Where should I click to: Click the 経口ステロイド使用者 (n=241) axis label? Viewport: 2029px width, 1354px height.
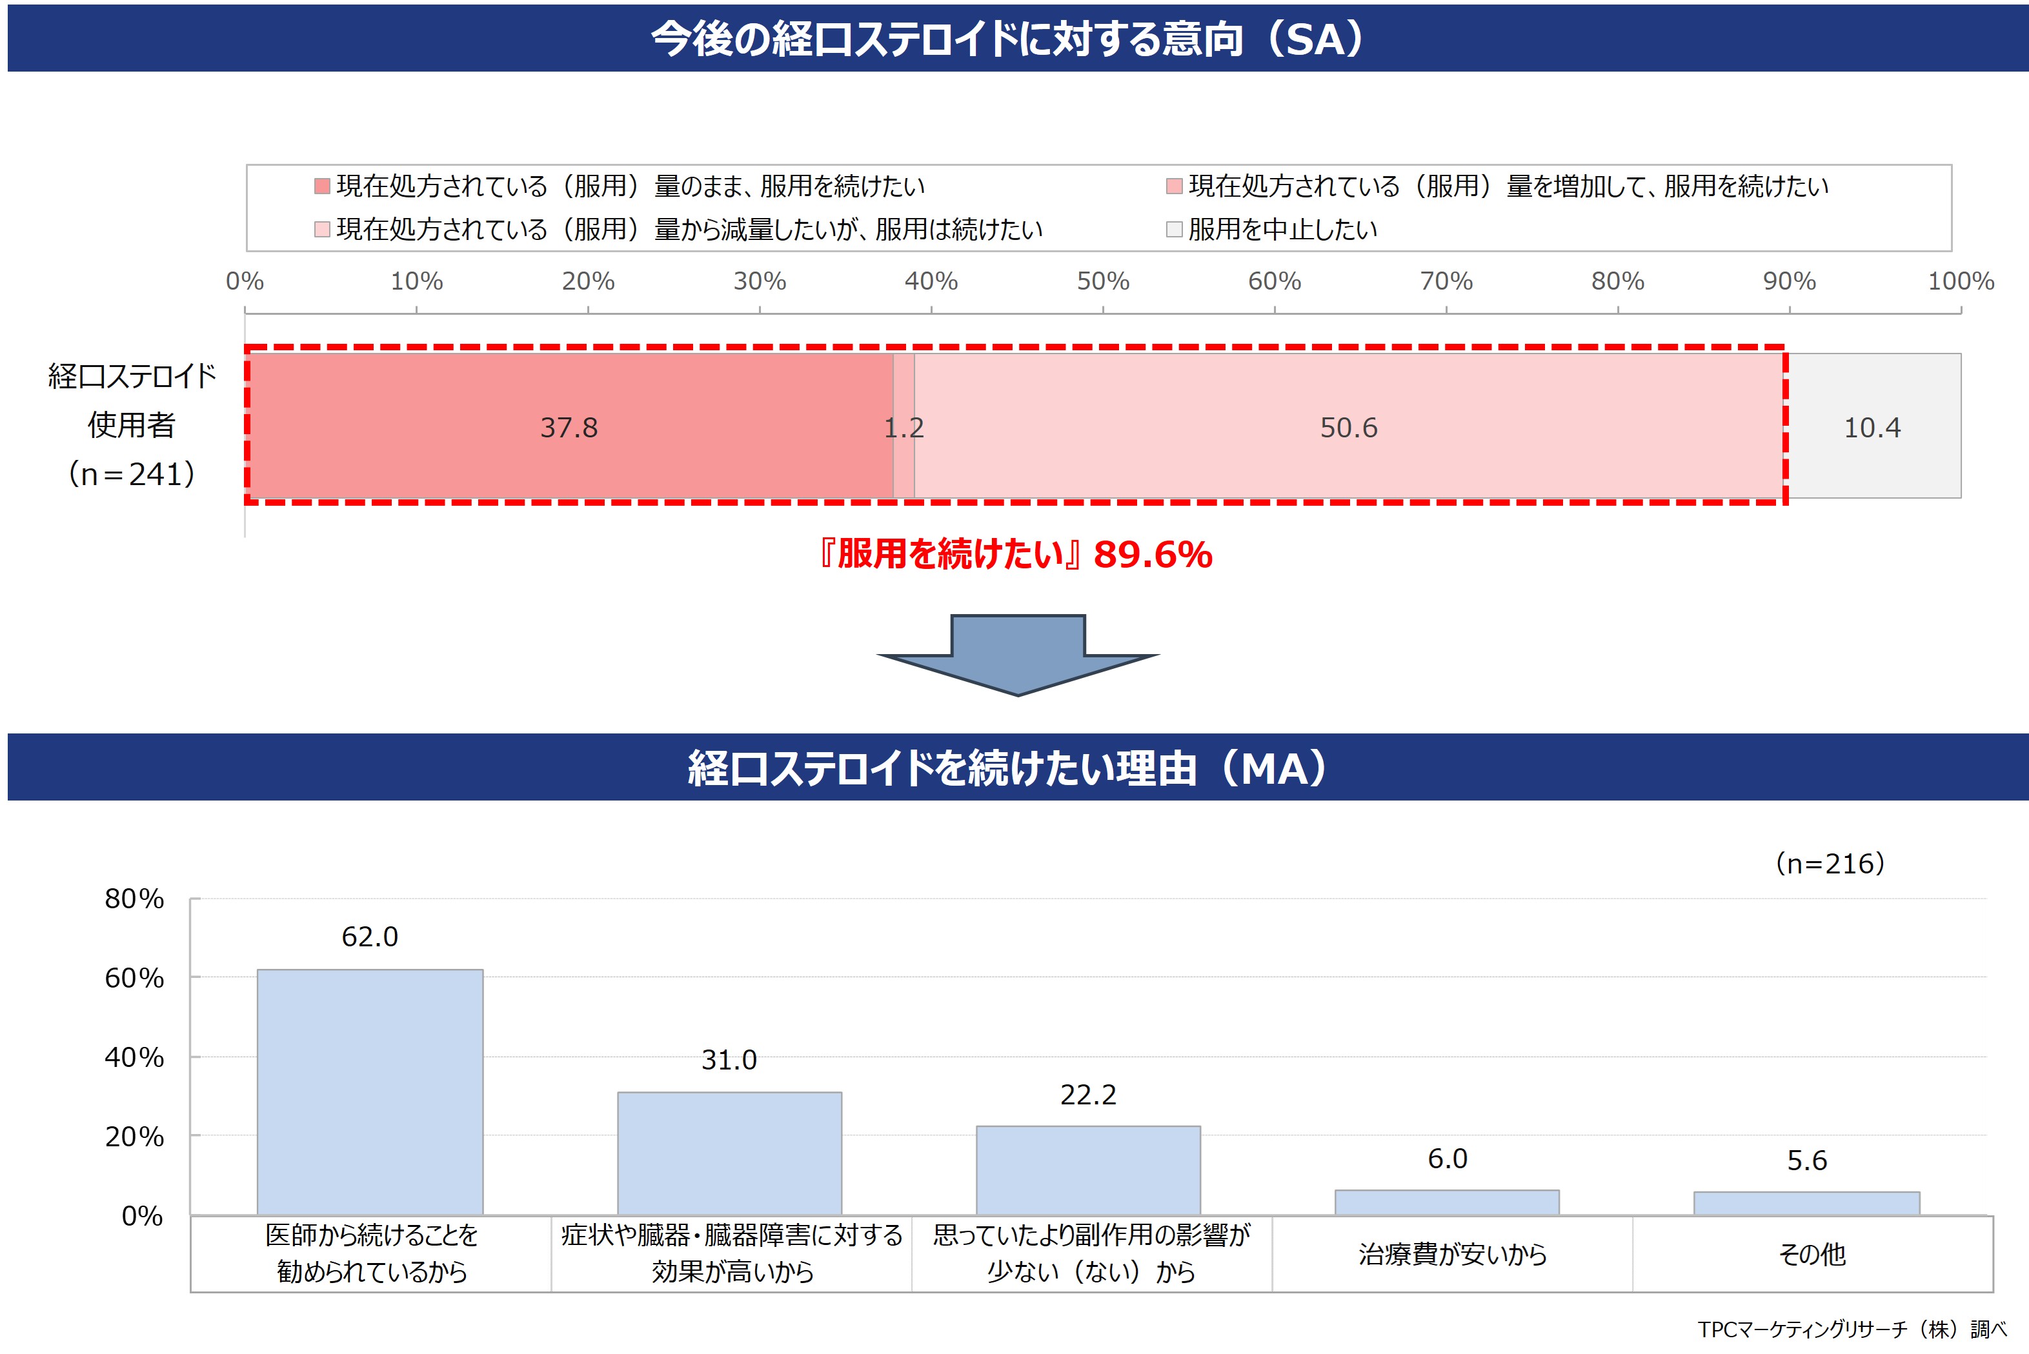pyautogui.click(x=131, y=425)
